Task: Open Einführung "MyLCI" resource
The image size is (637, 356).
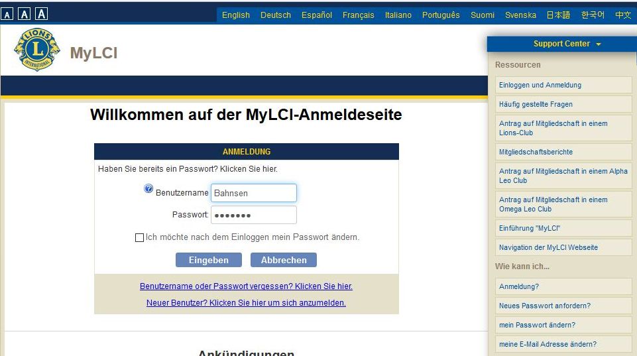Action: 563,228
